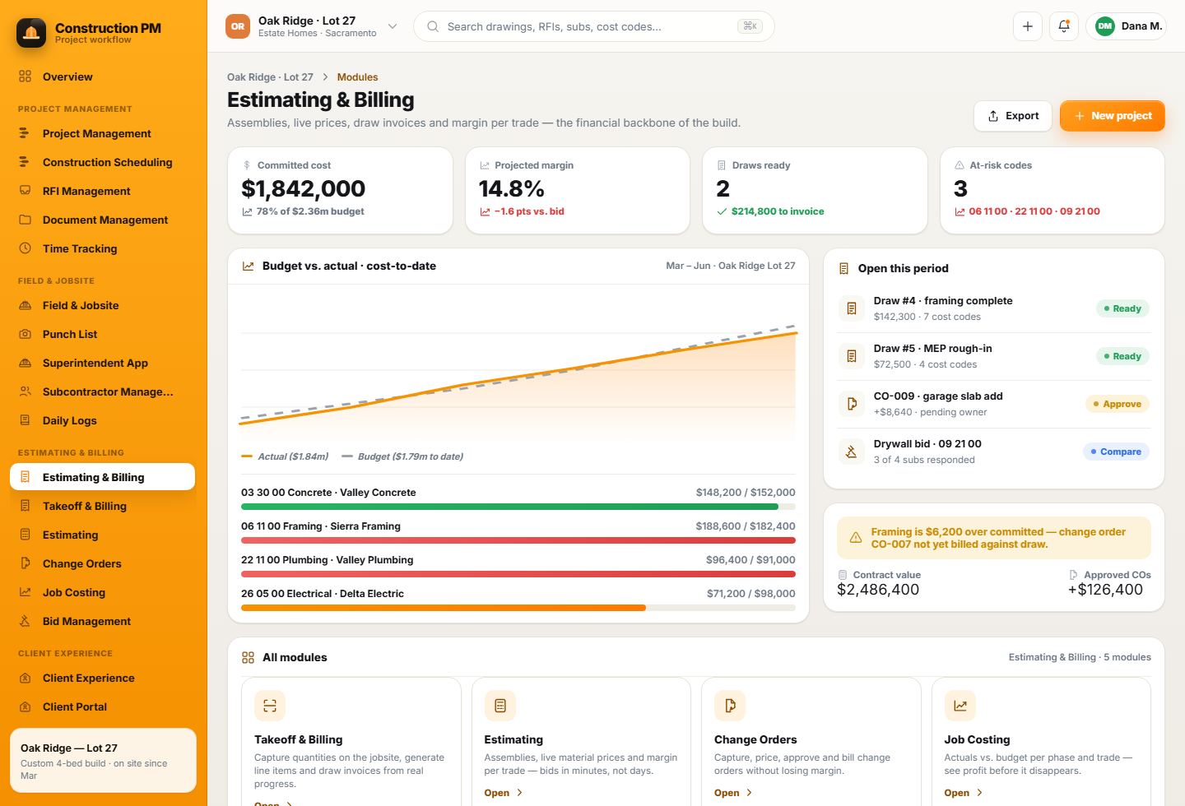This screenshot has height=806, width=1185.
Task: Click the Draw #4 document icon
Action: 852,308
